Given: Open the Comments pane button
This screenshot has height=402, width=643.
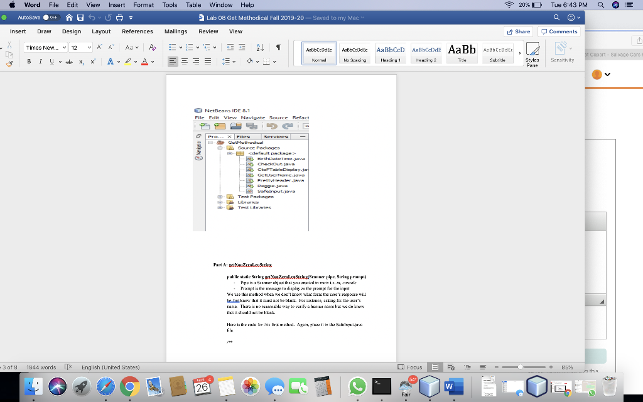Looking at the screenshot, I should point(559,31).
